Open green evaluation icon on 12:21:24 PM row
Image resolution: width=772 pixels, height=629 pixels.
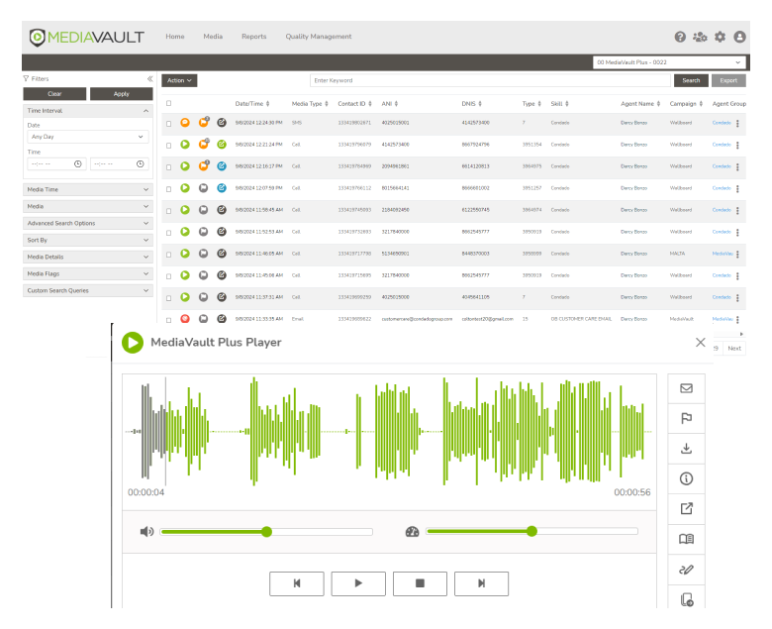(x=222, y=145)
